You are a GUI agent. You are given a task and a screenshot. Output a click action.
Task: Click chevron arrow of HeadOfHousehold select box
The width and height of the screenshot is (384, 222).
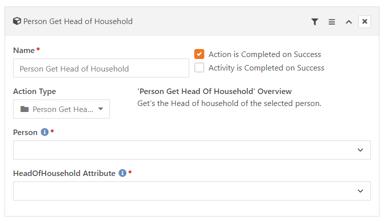coord(360,191)
